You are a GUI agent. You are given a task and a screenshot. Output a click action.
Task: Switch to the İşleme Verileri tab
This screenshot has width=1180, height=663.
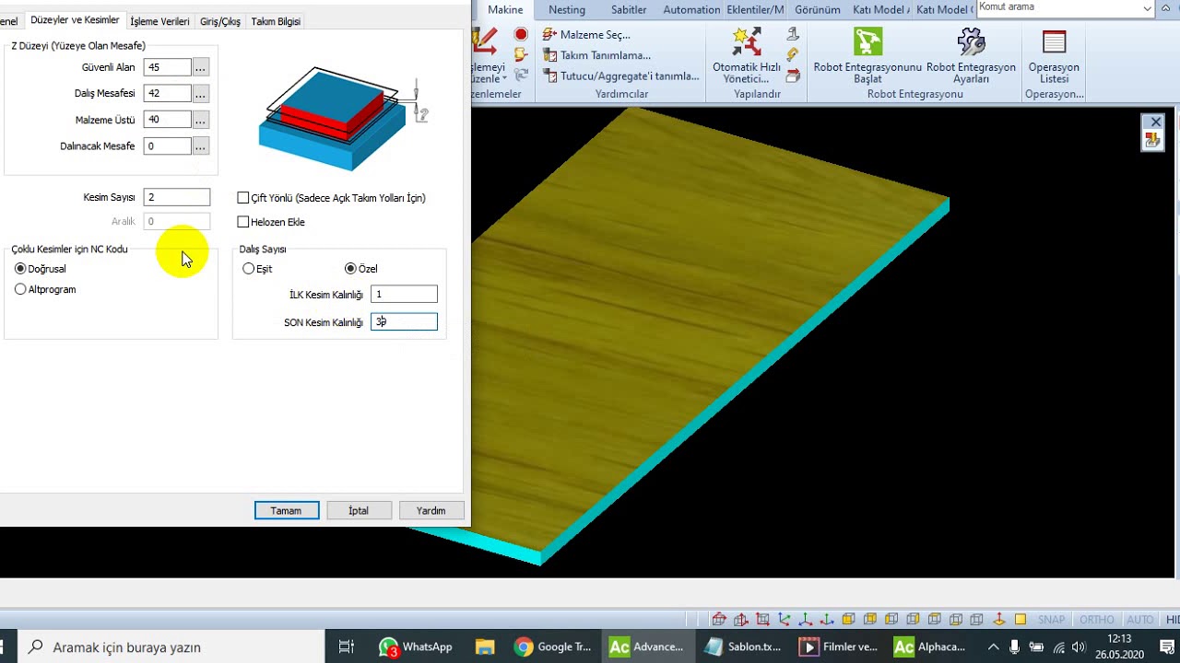[x=159, y=21]
